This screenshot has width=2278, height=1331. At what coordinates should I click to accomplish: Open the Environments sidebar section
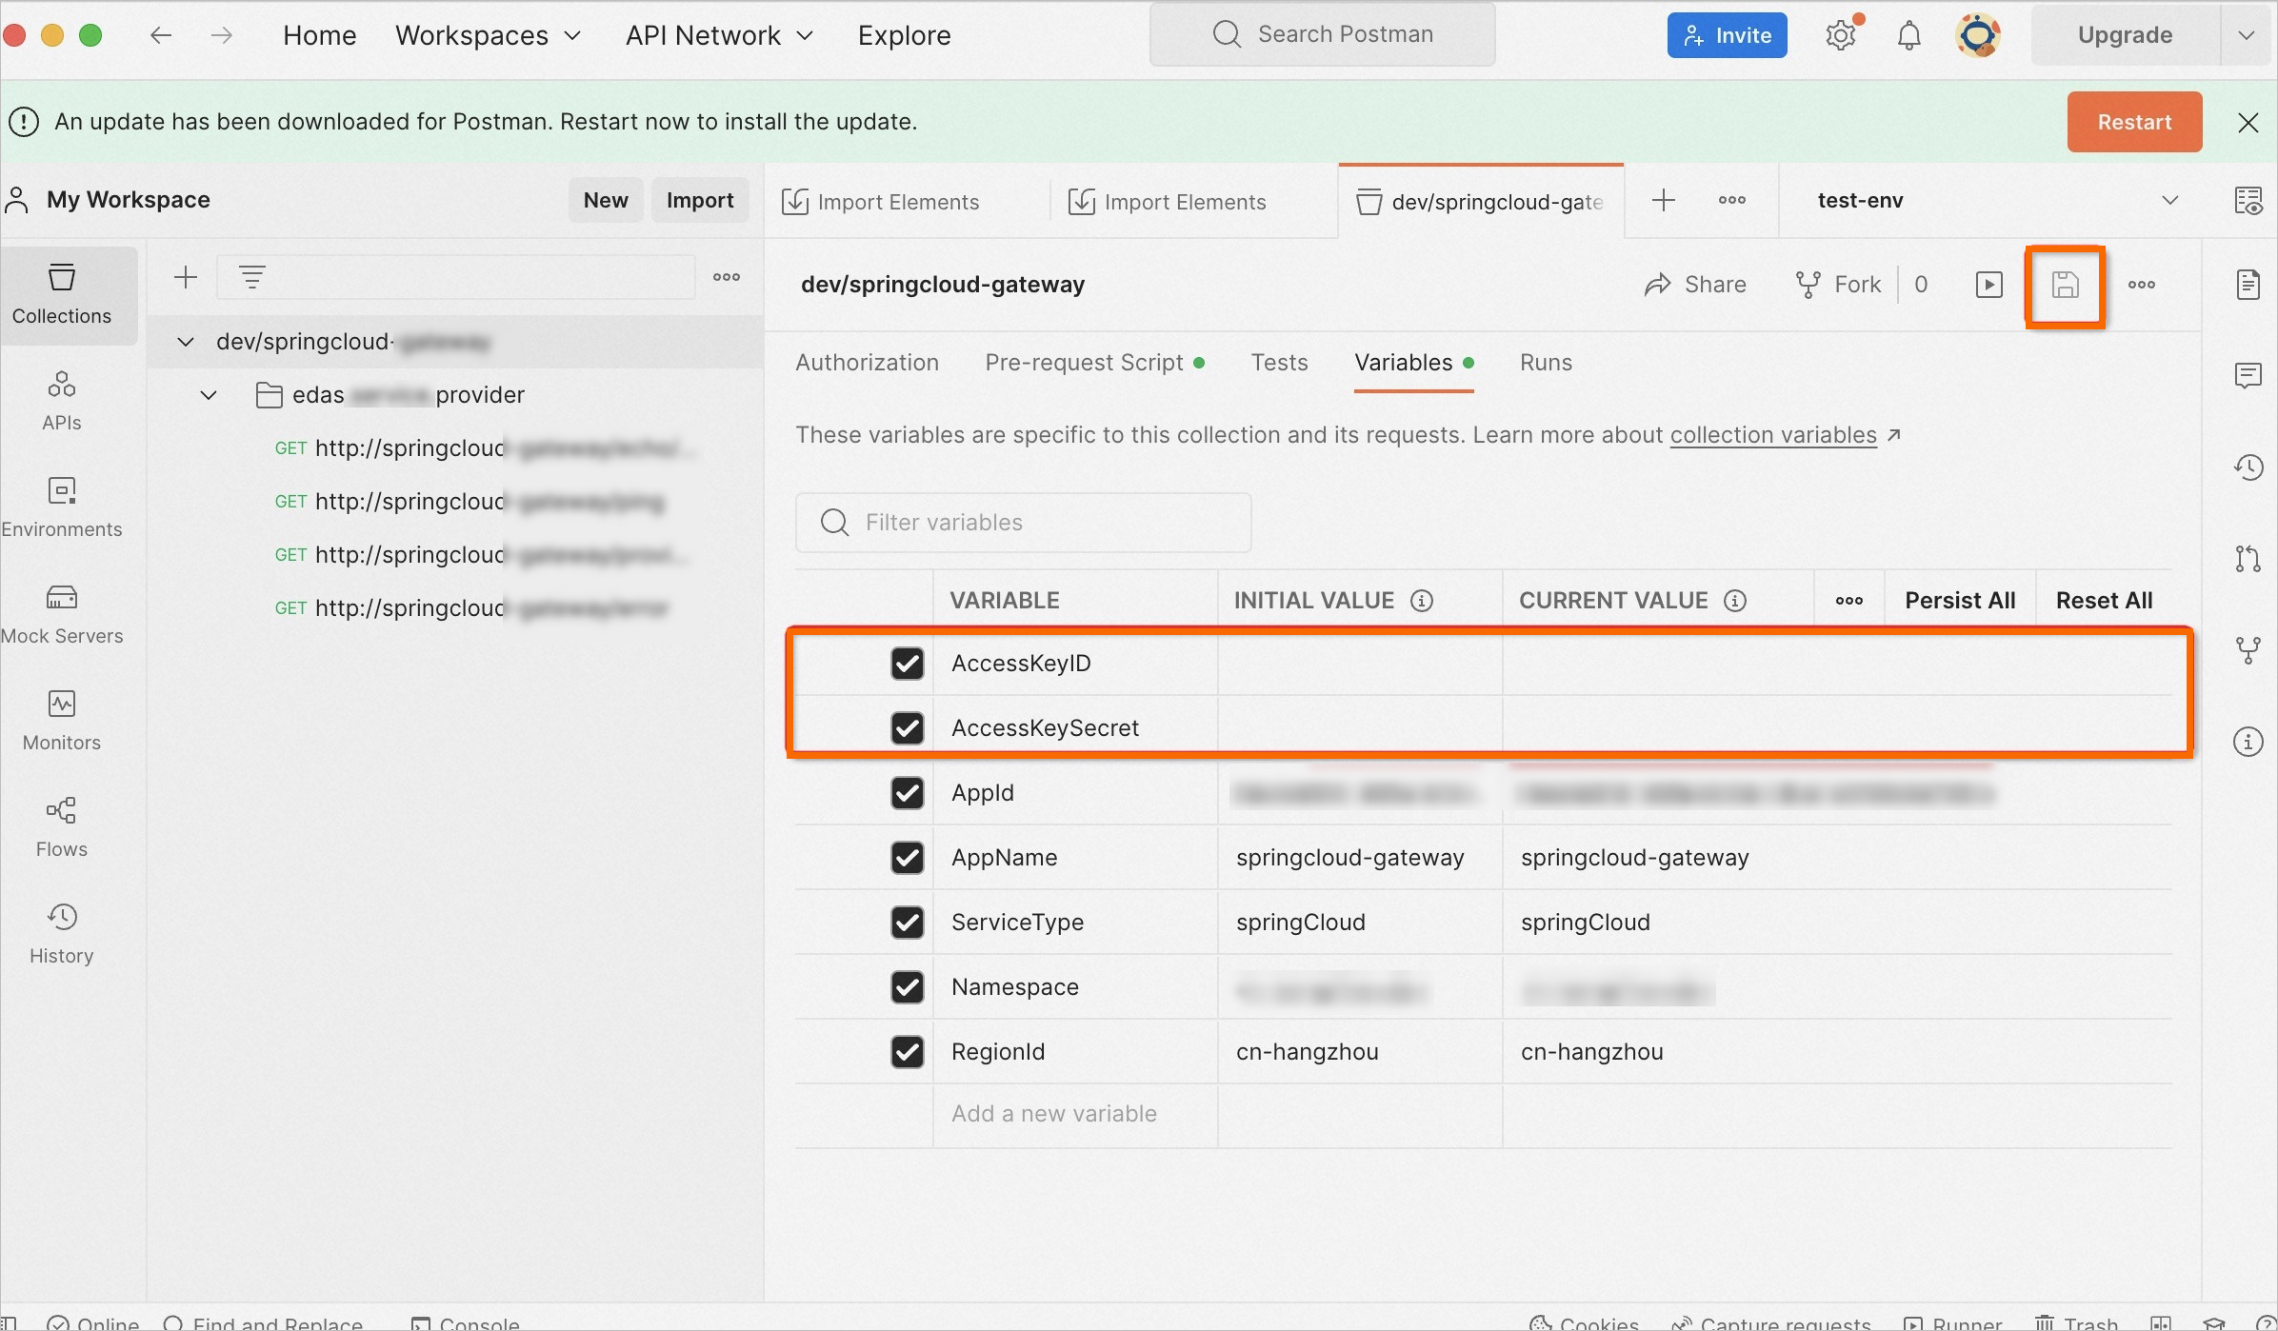click(62, 507)
